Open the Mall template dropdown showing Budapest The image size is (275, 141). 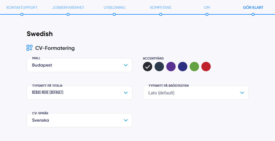pos(79,65)
